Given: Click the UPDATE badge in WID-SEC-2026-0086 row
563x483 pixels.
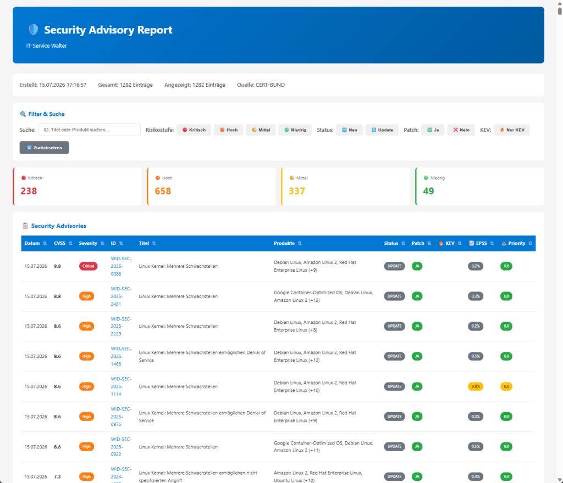Looking at the screenshot, I should pos(394,266).
